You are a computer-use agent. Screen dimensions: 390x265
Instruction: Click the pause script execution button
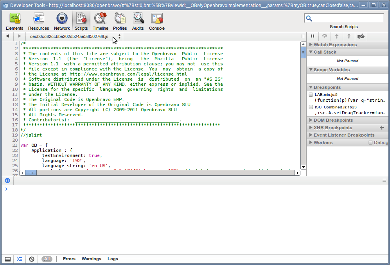point(313,36)
